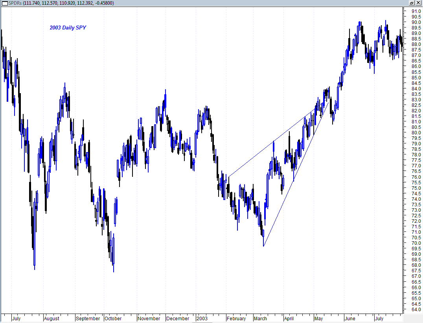
Task: Click the March label on date axis
Action: tap(260, 318)
